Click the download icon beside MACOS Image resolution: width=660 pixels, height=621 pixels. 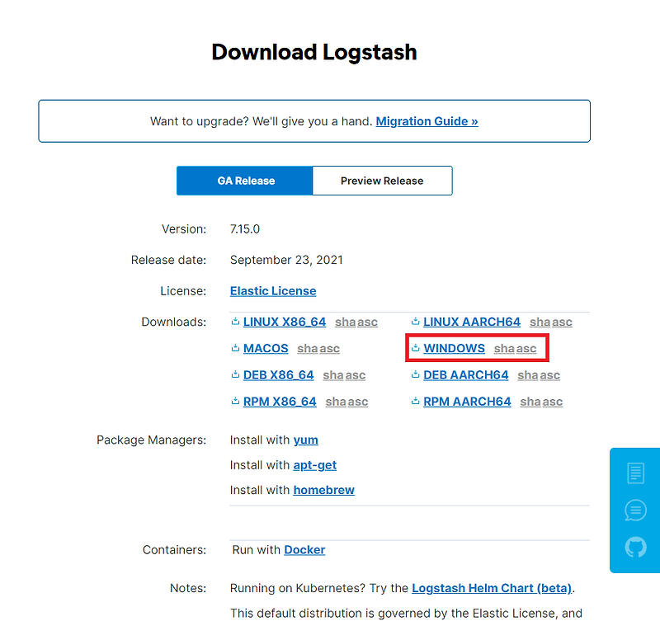(x=234, y=348)
